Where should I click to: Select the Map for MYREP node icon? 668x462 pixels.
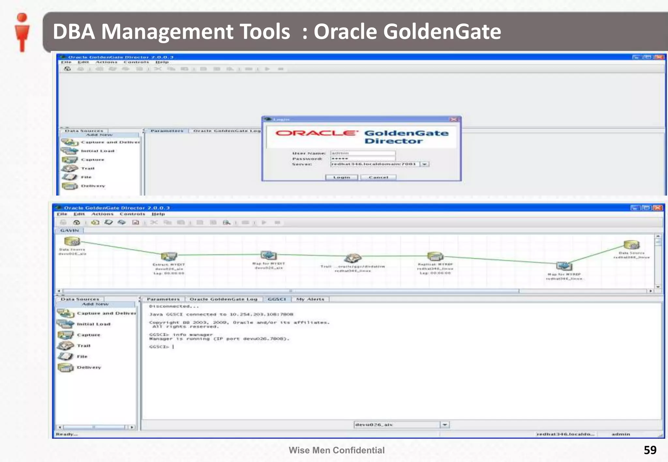tap(564, 266)
